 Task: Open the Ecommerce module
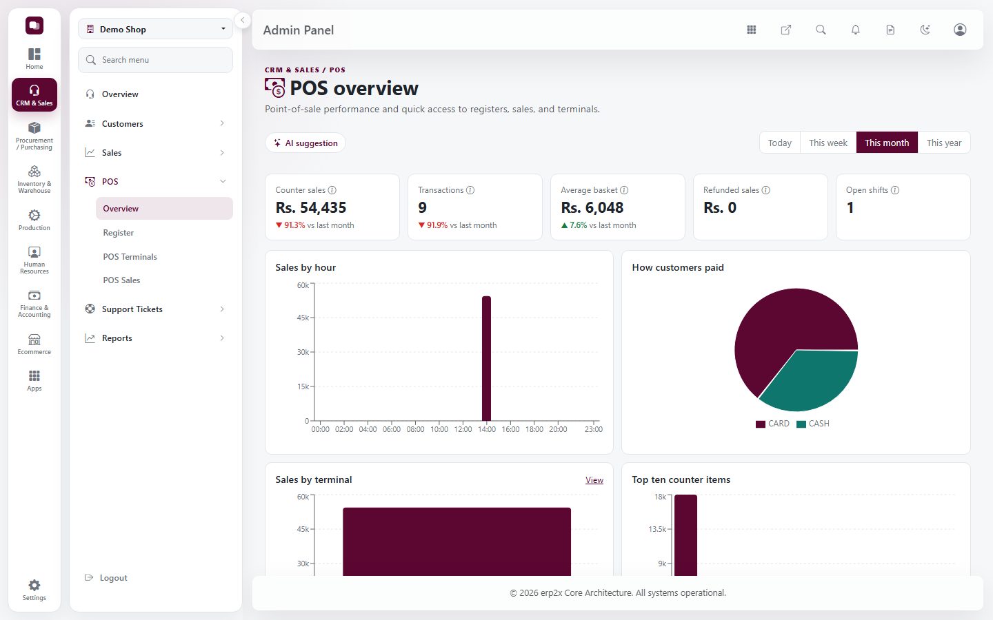coord(34,344)
